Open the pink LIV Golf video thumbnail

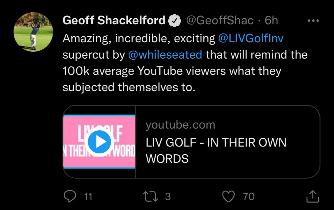point(99,142)
